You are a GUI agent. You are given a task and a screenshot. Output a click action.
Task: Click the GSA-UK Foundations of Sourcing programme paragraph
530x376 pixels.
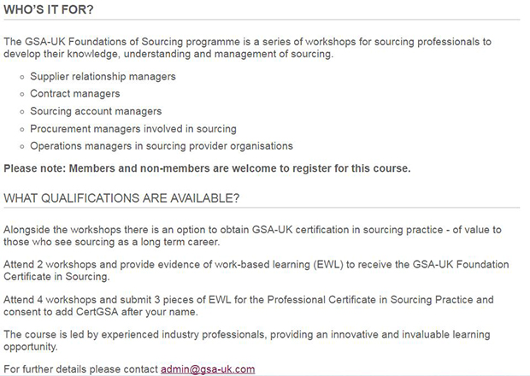click(x=248, y=47)
